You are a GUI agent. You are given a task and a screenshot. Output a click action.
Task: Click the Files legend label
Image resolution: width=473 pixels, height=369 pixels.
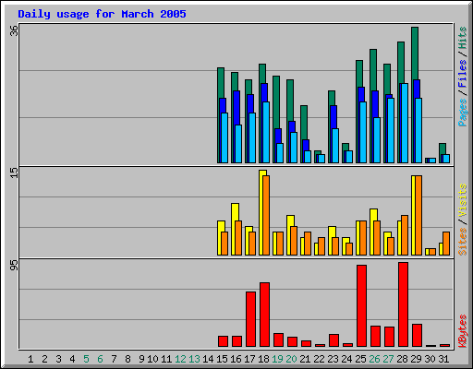[x=462, y=74]
